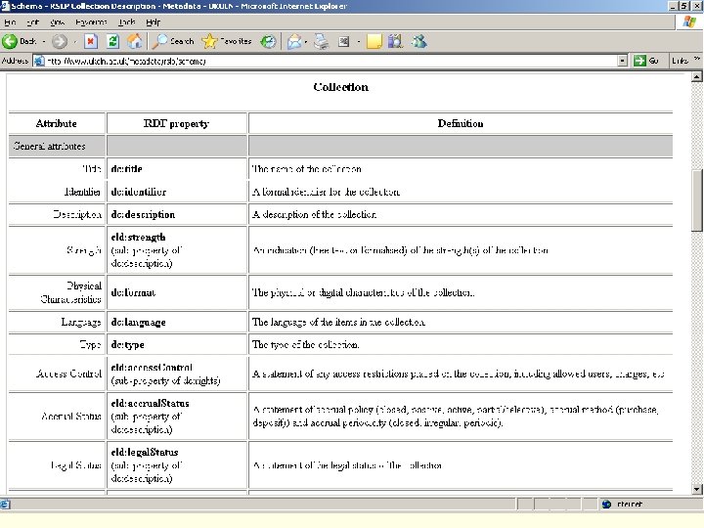704x528 pixels.
Task: Open the Favorites star button
Action: [x=226, y=41]
